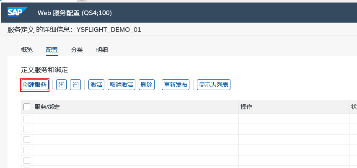This screenshot has height=168, width=357.
Task: Open the 概览 tab
Action: pos(27,50)
